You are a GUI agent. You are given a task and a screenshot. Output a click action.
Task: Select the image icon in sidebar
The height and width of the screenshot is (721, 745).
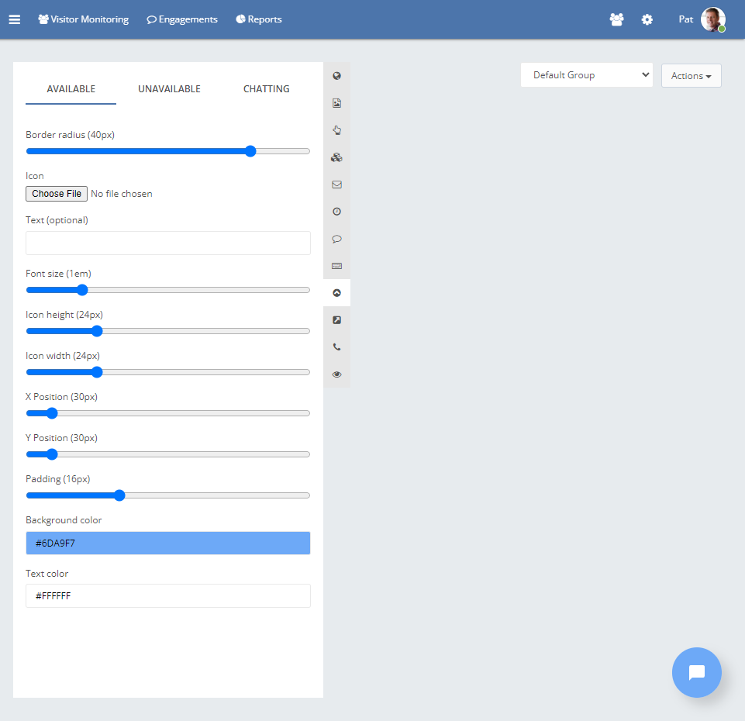[336, 103]
